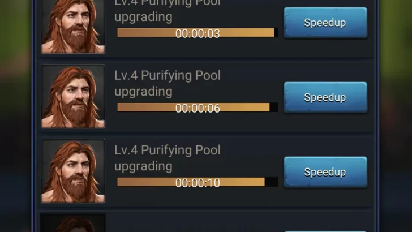
Task: Hit Speedup for the 00:00:06 upgrade
Action: tap(325, 97)
